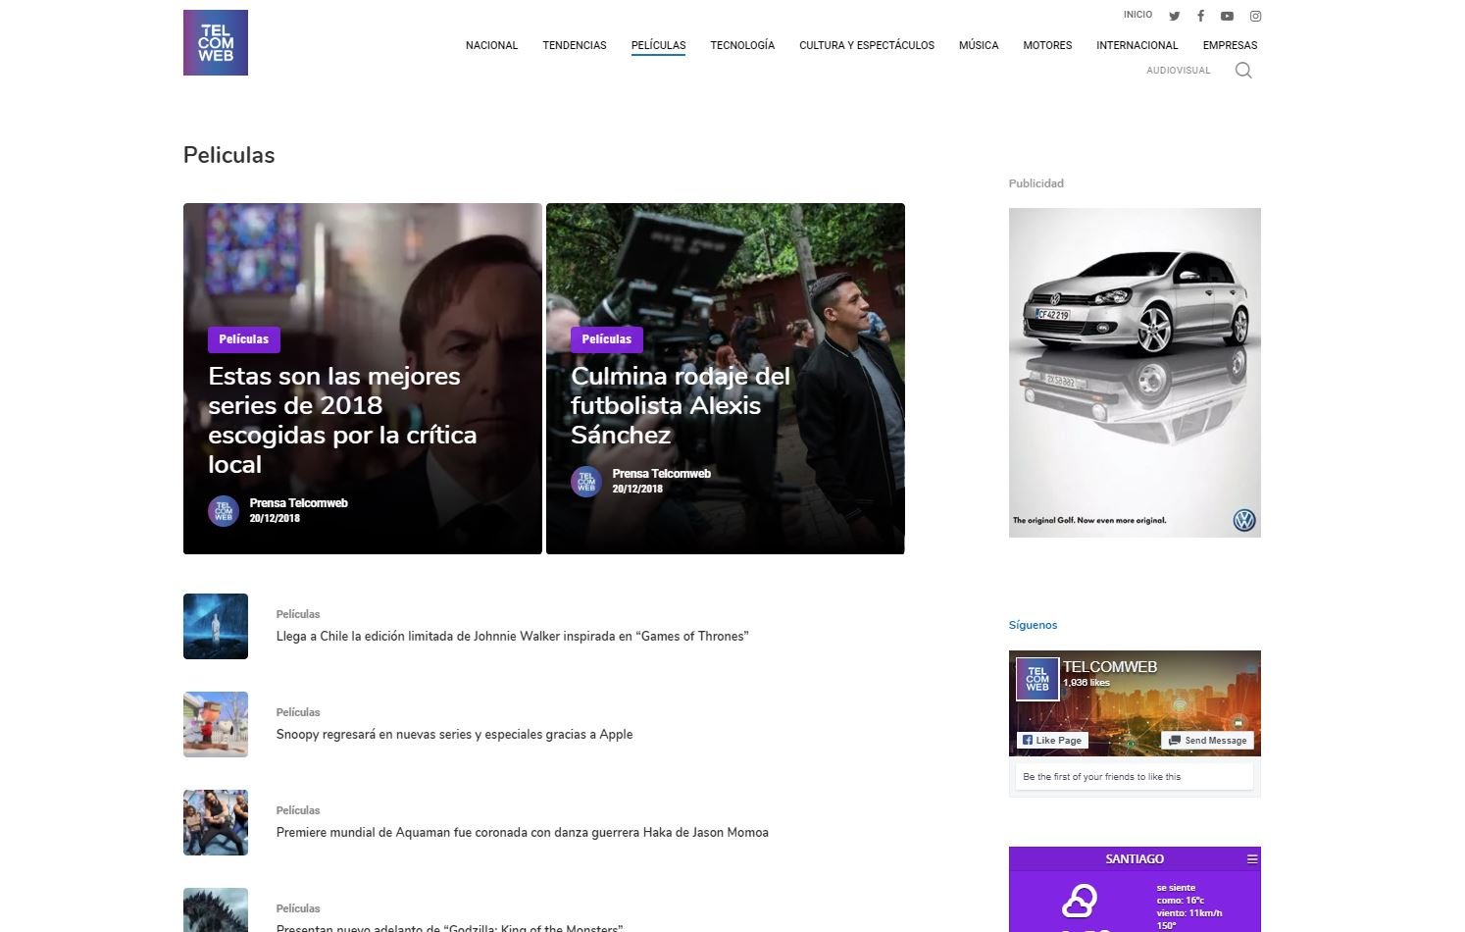Open the search magnifier icon
Image resolution: width=1465 pixels, height=932 pixels.
tap(1243, 71)
